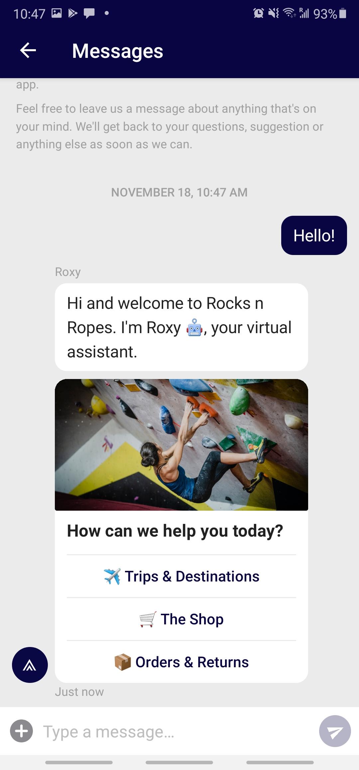Tap the Roxy bot avatar icon

(x=30, y=665)
